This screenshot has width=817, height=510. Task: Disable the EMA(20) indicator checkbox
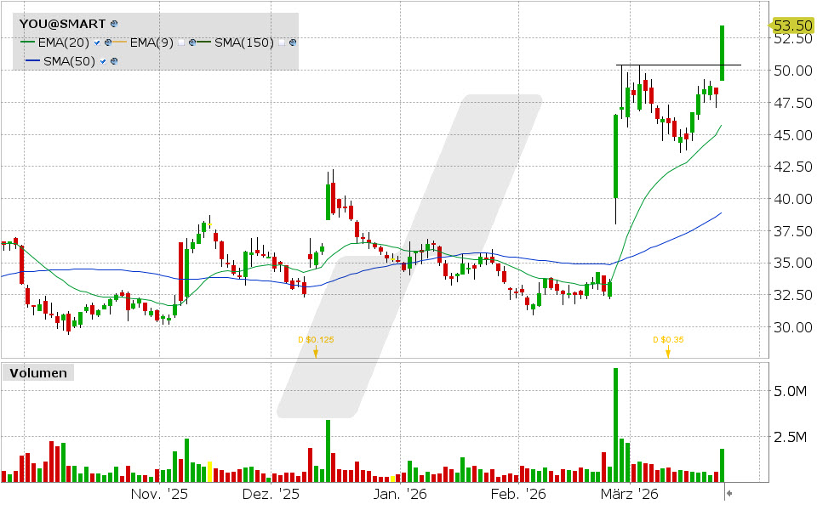point(97,42)
